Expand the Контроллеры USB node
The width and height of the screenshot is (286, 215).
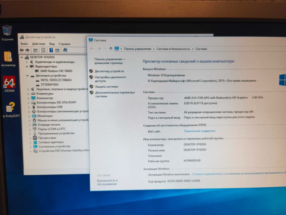(29, 107)
